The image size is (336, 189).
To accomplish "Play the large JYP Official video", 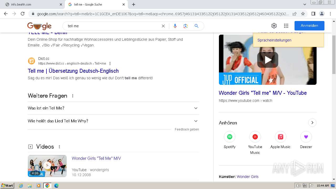I will click(x=268, y=60).
